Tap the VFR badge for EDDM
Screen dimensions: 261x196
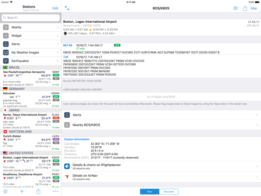[56, 97]
